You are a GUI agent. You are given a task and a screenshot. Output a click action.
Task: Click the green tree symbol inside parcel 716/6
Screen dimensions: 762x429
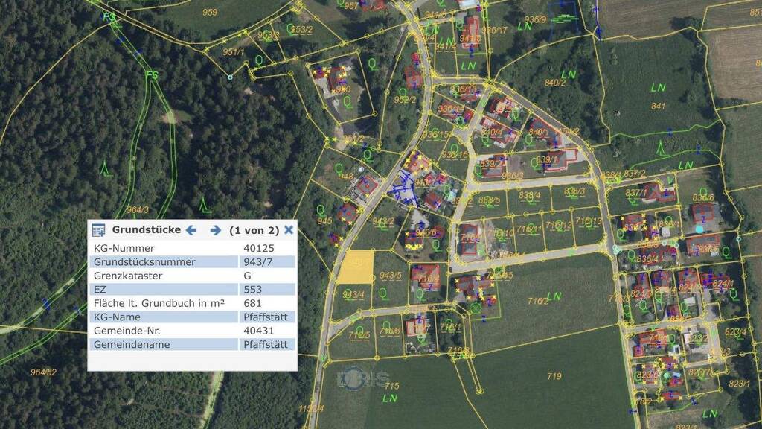pos(385,325)
